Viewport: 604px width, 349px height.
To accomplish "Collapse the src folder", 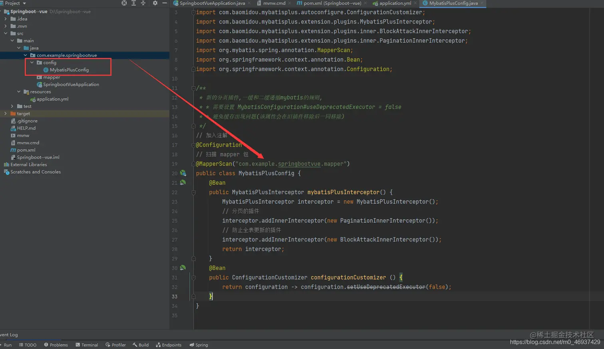I will point(6,33).
